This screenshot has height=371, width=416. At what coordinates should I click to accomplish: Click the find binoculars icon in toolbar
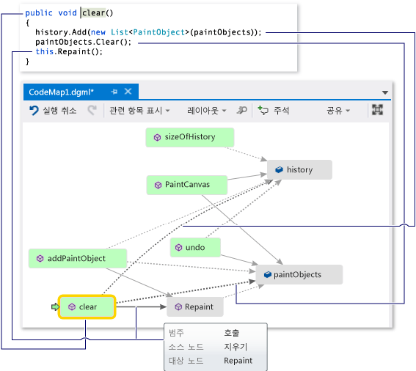point(241,110)
